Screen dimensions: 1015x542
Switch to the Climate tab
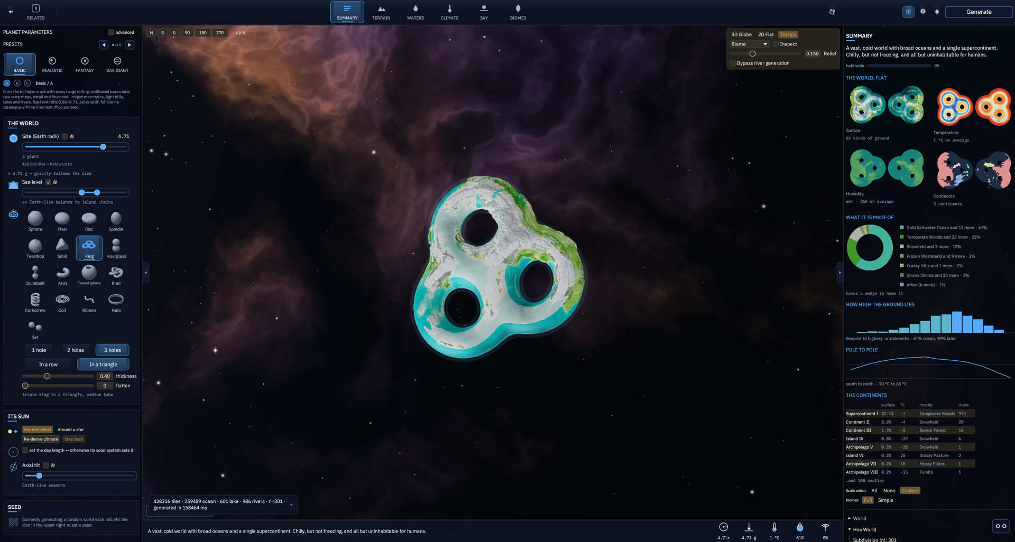[450, 12]
